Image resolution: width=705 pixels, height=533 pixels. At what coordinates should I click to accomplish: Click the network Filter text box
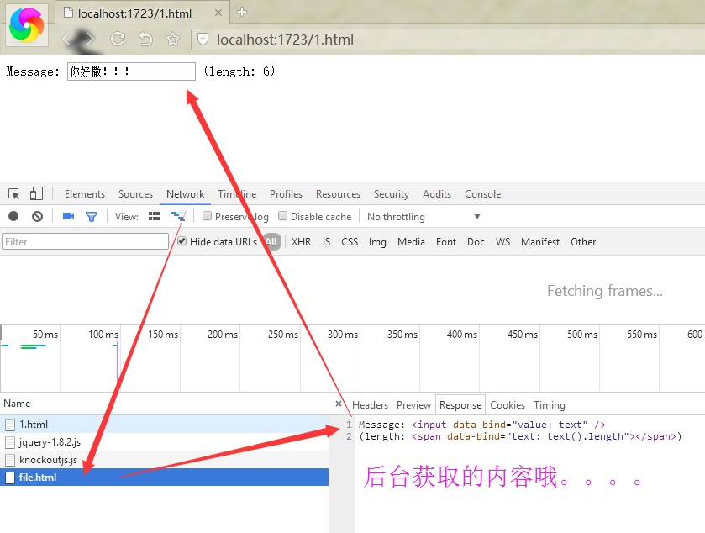[86, 241]
